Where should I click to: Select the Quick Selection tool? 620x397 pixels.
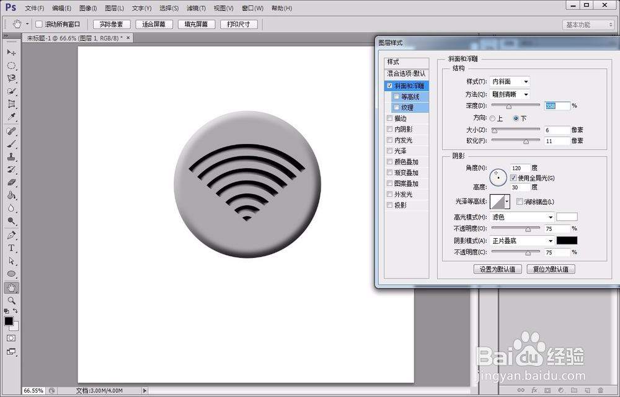pos(11,91)
